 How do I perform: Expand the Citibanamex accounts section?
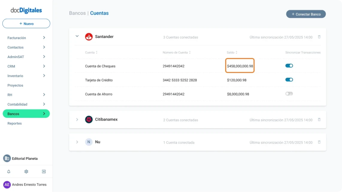pyautogui.click(x=77, y=120)
